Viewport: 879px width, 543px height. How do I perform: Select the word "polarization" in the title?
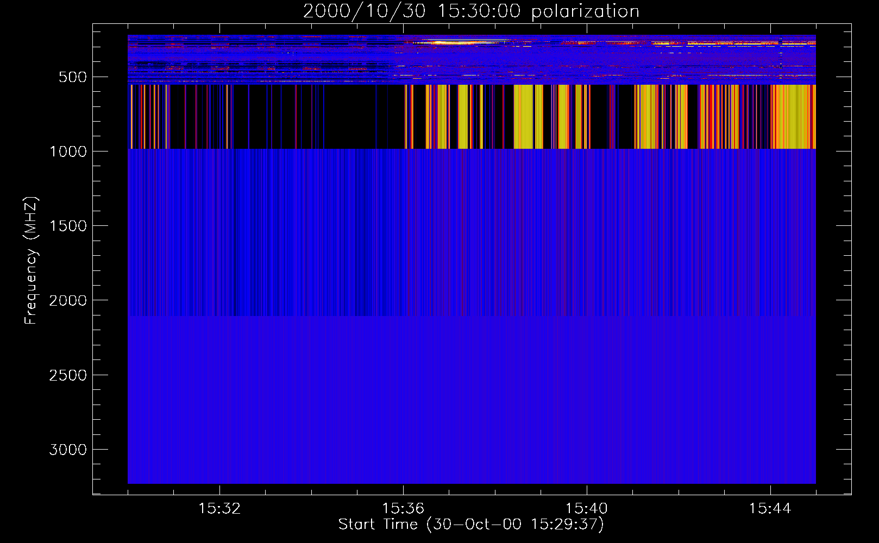(585, 11)
